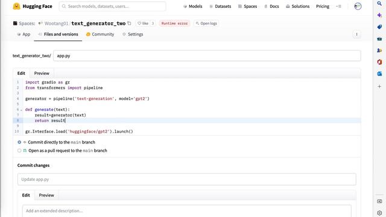Open the Settings tab
The height and width of the screenshot is (217, 386).
[133, 34]
